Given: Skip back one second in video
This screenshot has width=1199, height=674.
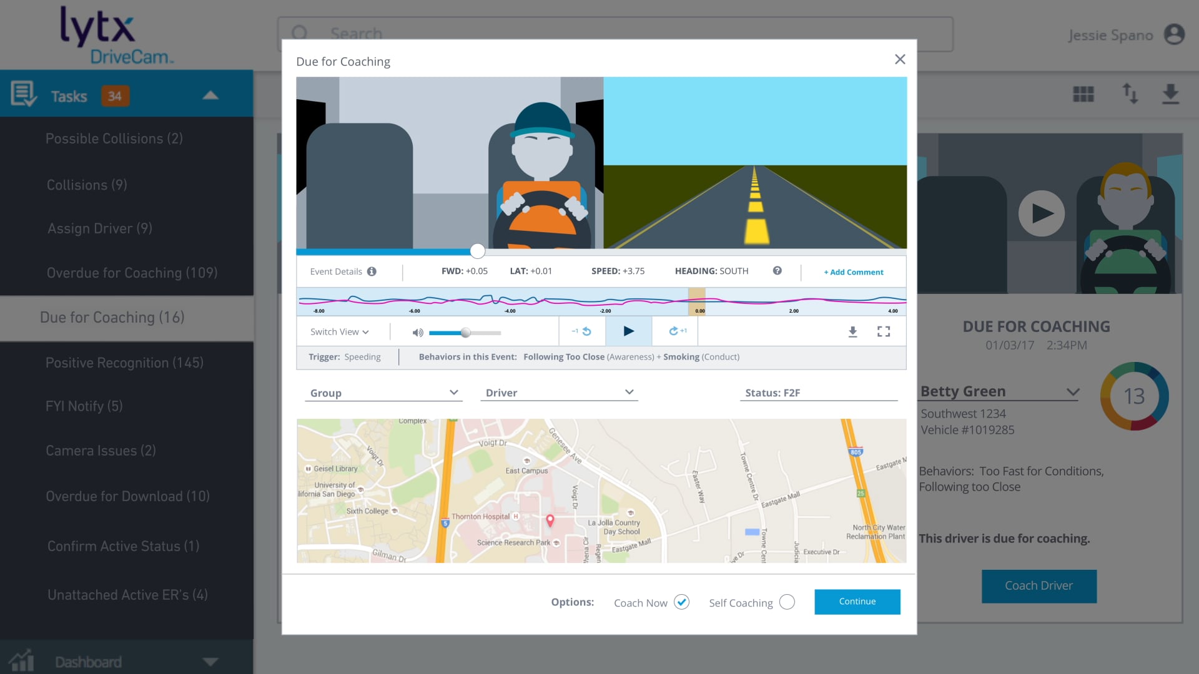Looking at the screenshot, I should click(x=582, y=331).
